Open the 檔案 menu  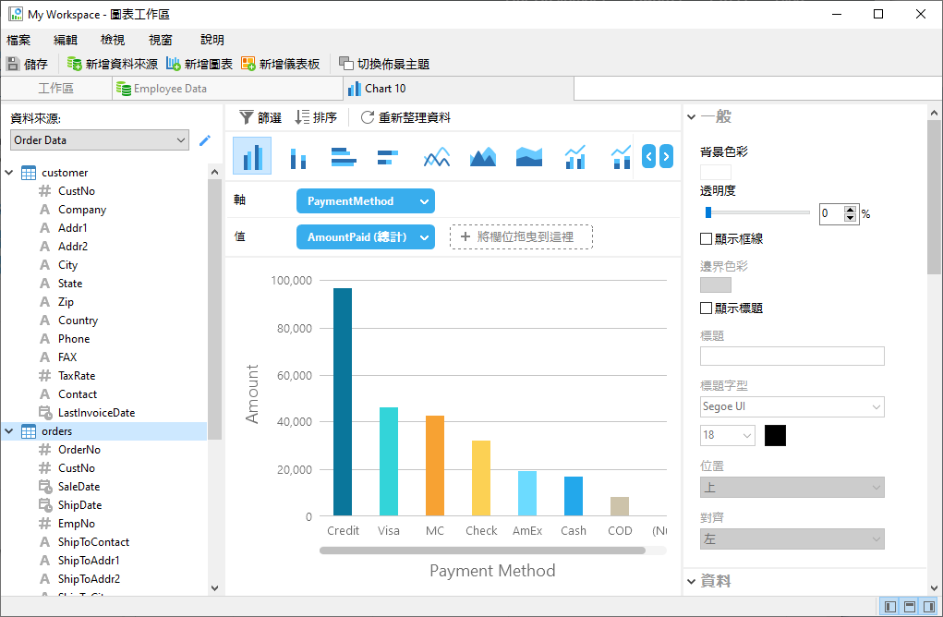(18, 40)
